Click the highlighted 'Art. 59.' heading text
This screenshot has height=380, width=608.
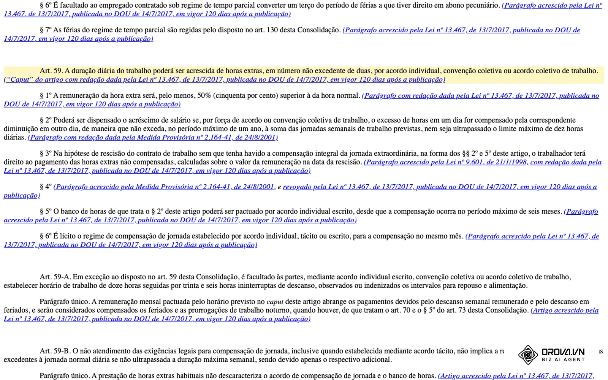click(51, 71)
